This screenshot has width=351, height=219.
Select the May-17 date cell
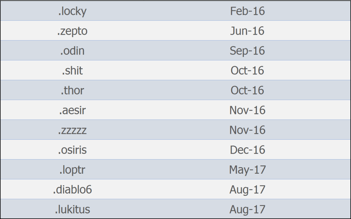point(247,170)
